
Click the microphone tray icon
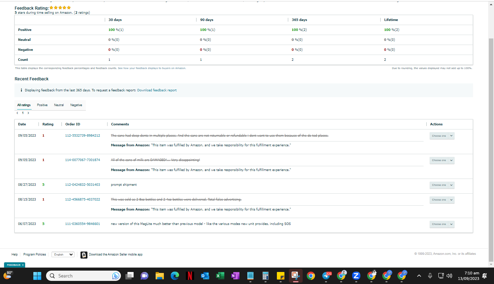pyautogui.click(x=430, y=276)
